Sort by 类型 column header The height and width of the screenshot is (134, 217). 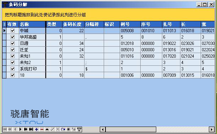pyautogui.click(x=54, y=24)
